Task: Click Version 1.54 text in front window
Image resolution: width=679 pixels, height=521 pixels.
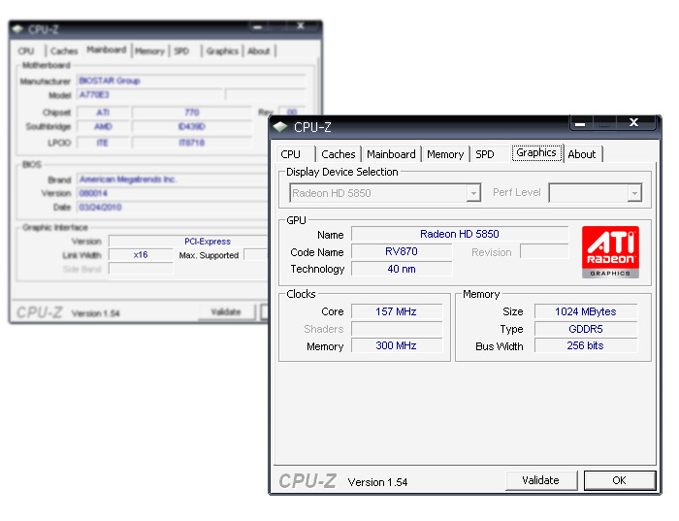Action: pyautogui.click(x=377, y=482)
